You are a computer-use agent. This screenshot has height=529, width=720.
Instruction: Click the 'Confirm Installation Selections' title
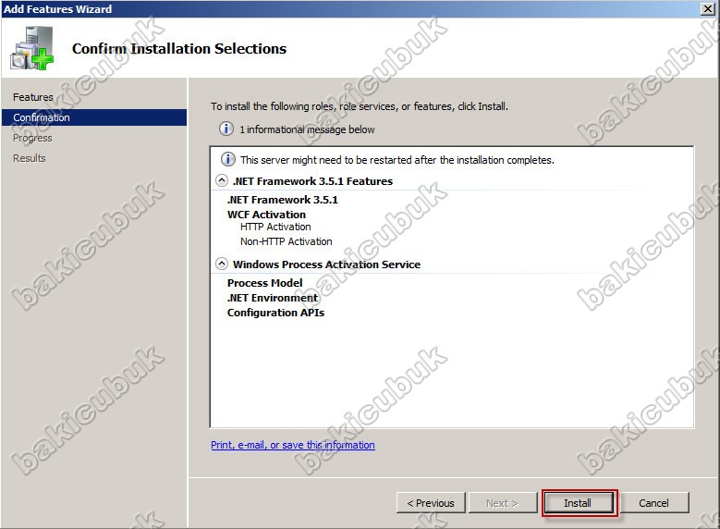[x=179, y=48]
